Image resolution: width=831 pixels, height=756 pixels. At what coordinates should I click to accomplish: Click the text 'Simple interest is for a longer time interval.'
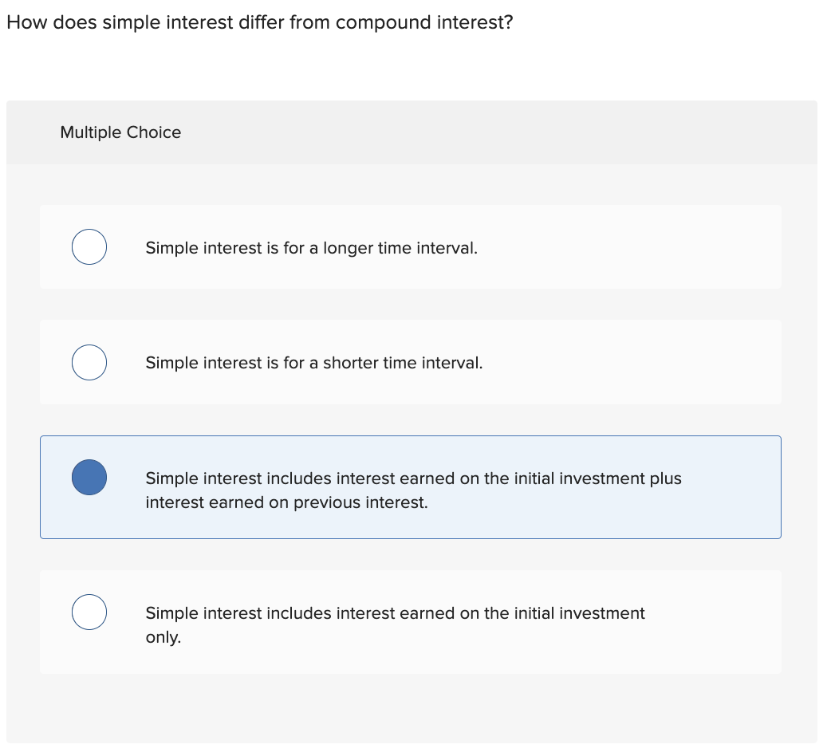pyautogui.click(x=311, y=248)
